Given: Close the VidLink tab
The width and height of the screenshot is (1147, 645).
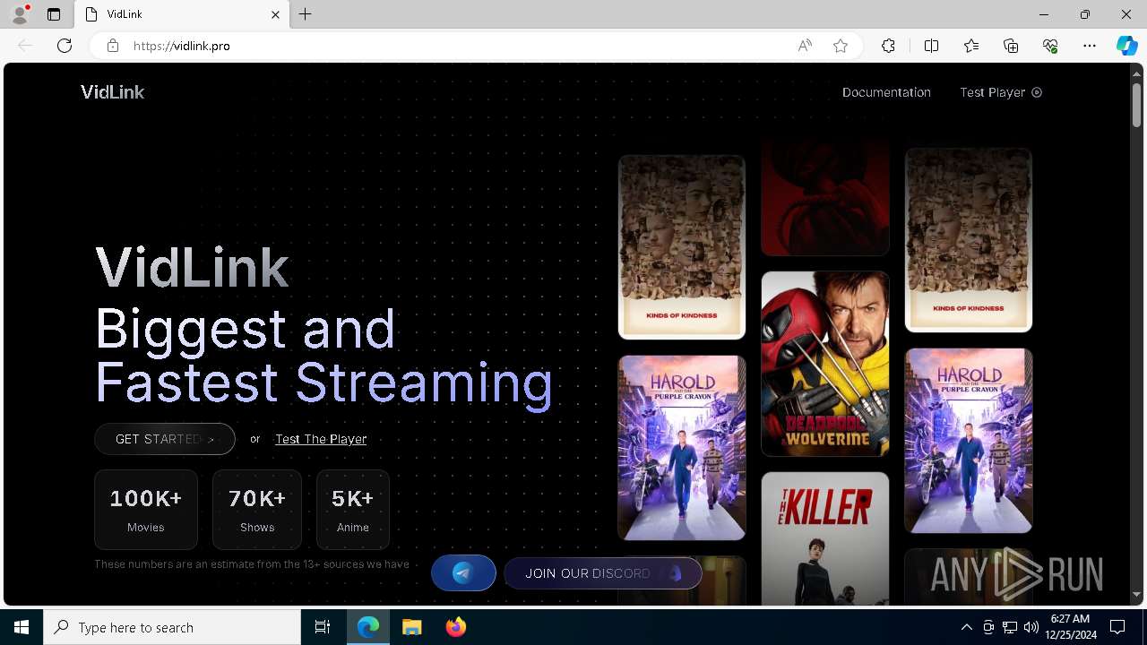Looking at the screenshot, I should pos(275,14).
